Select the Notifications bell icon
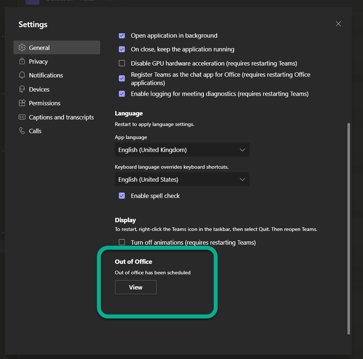This screenshot has width=363, height=359. point(22,75)
